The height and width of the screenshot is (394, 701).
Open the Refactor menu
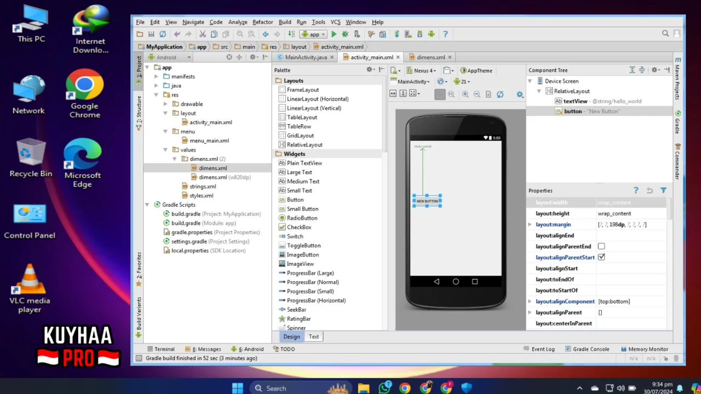click(262, 22)
